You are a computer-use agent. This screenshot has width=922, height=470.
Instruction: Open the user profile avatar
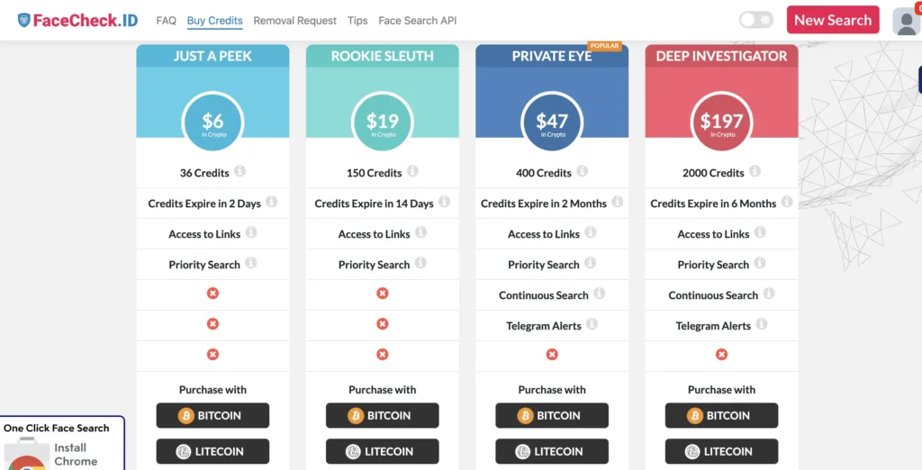906,21
